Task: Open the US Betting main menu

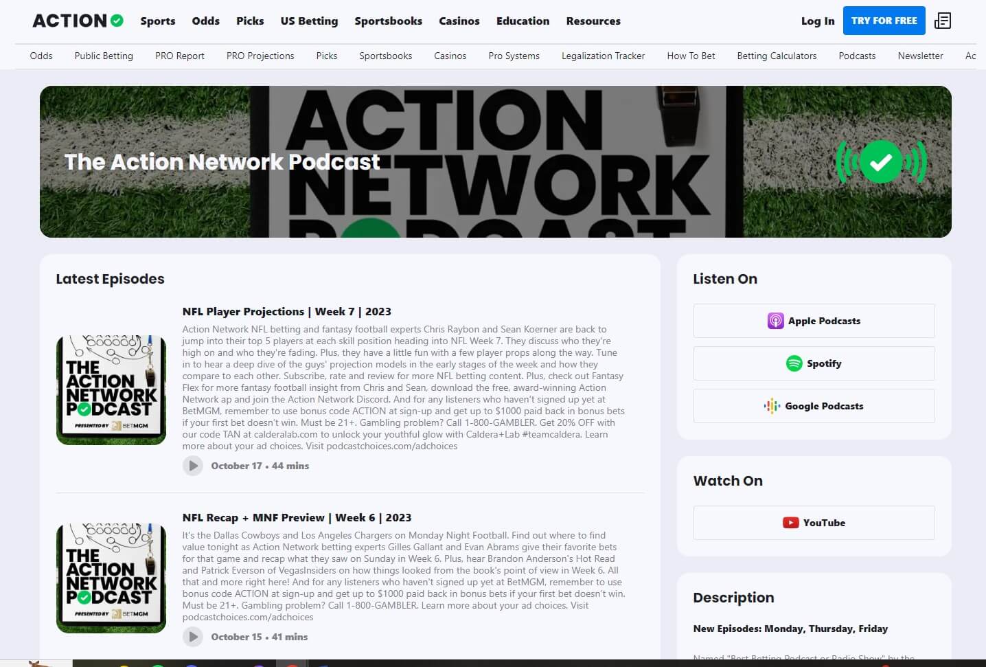Action: 309,21
